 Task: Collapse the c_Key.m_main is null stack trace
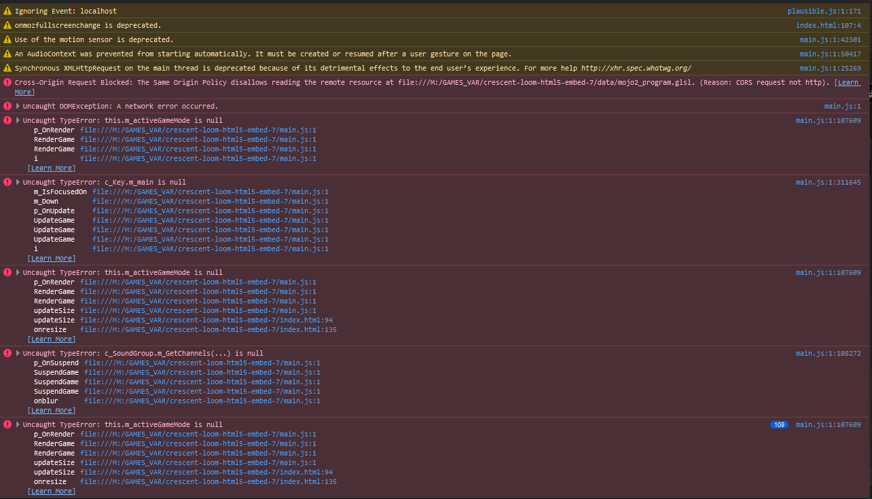pyautogui.click(x=18, y=183)
